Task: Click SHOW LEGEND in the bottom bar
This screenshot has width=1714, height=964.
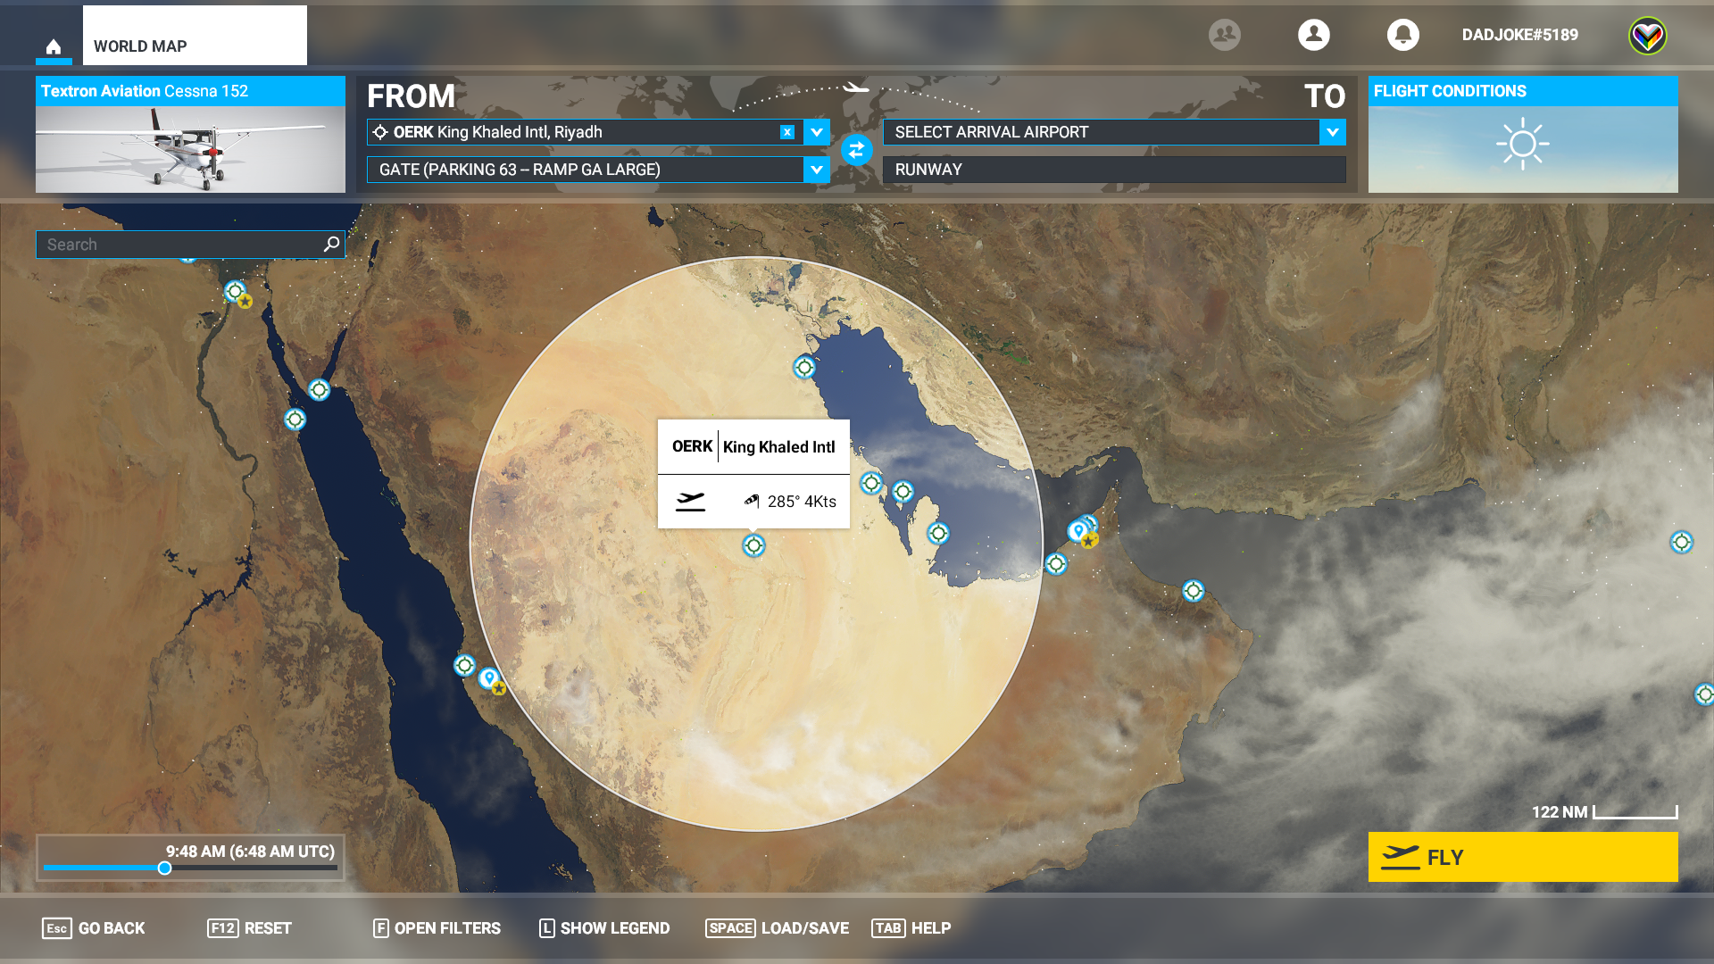Action: coord(604,928)
